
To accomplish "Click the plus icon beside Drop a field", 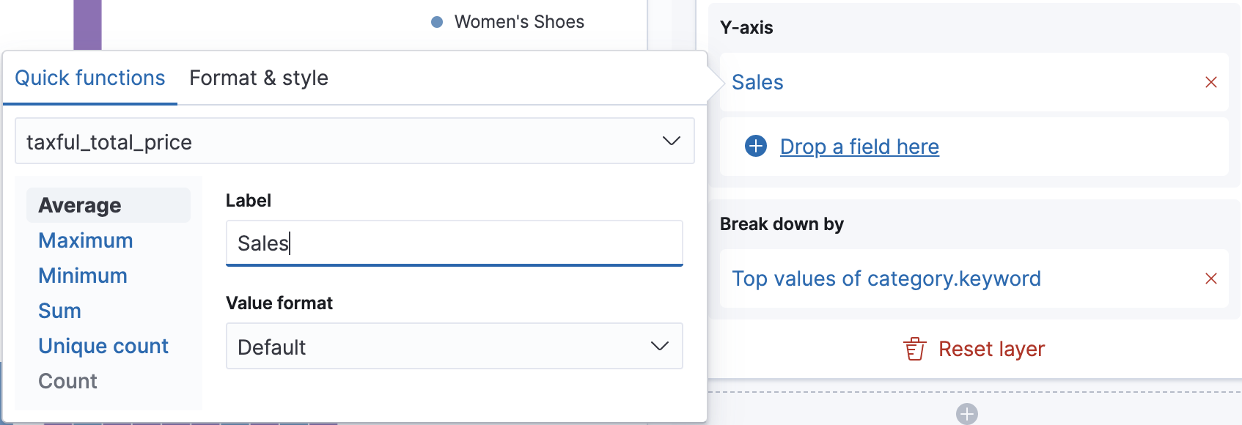I will point(755,147).
